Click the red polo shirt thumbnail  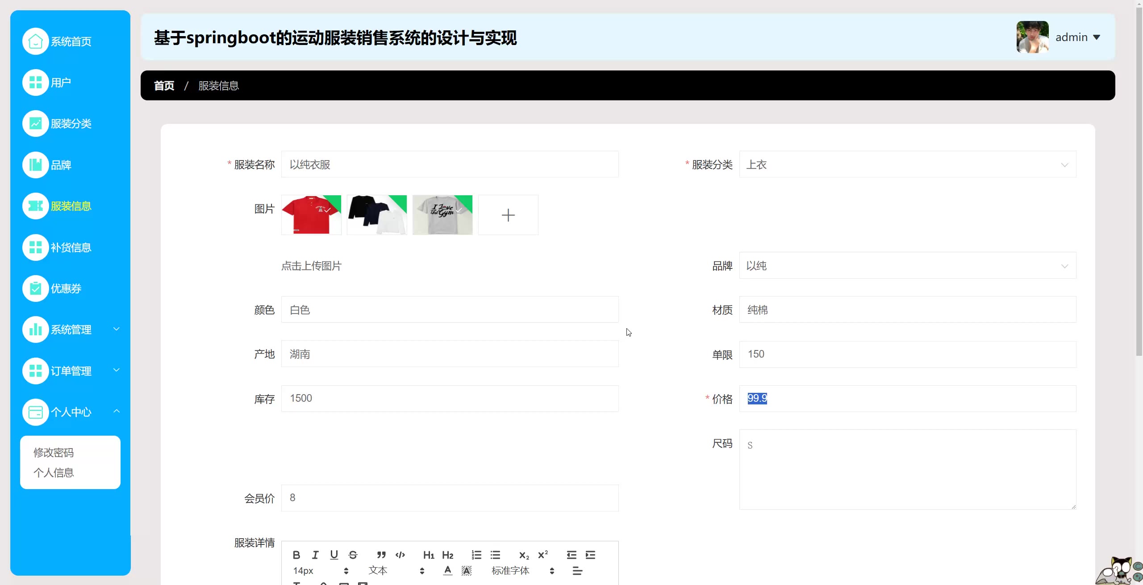tap(311, 215)
